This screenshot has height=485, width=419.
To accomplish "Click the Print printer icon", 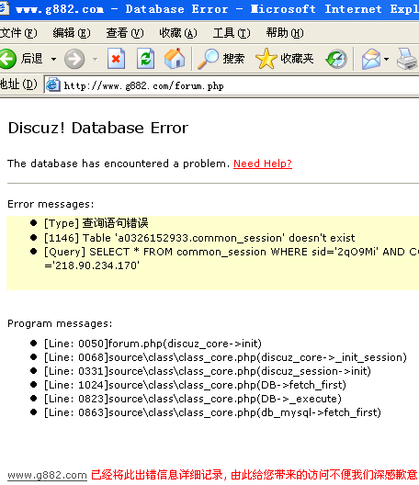I will (x=407, y=59).
